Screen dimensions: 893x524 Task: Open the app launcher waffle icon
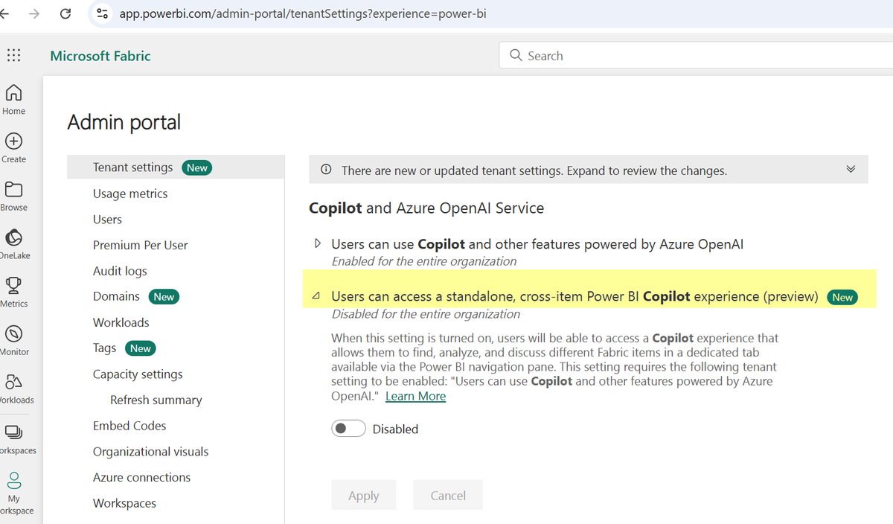point(13,56)
